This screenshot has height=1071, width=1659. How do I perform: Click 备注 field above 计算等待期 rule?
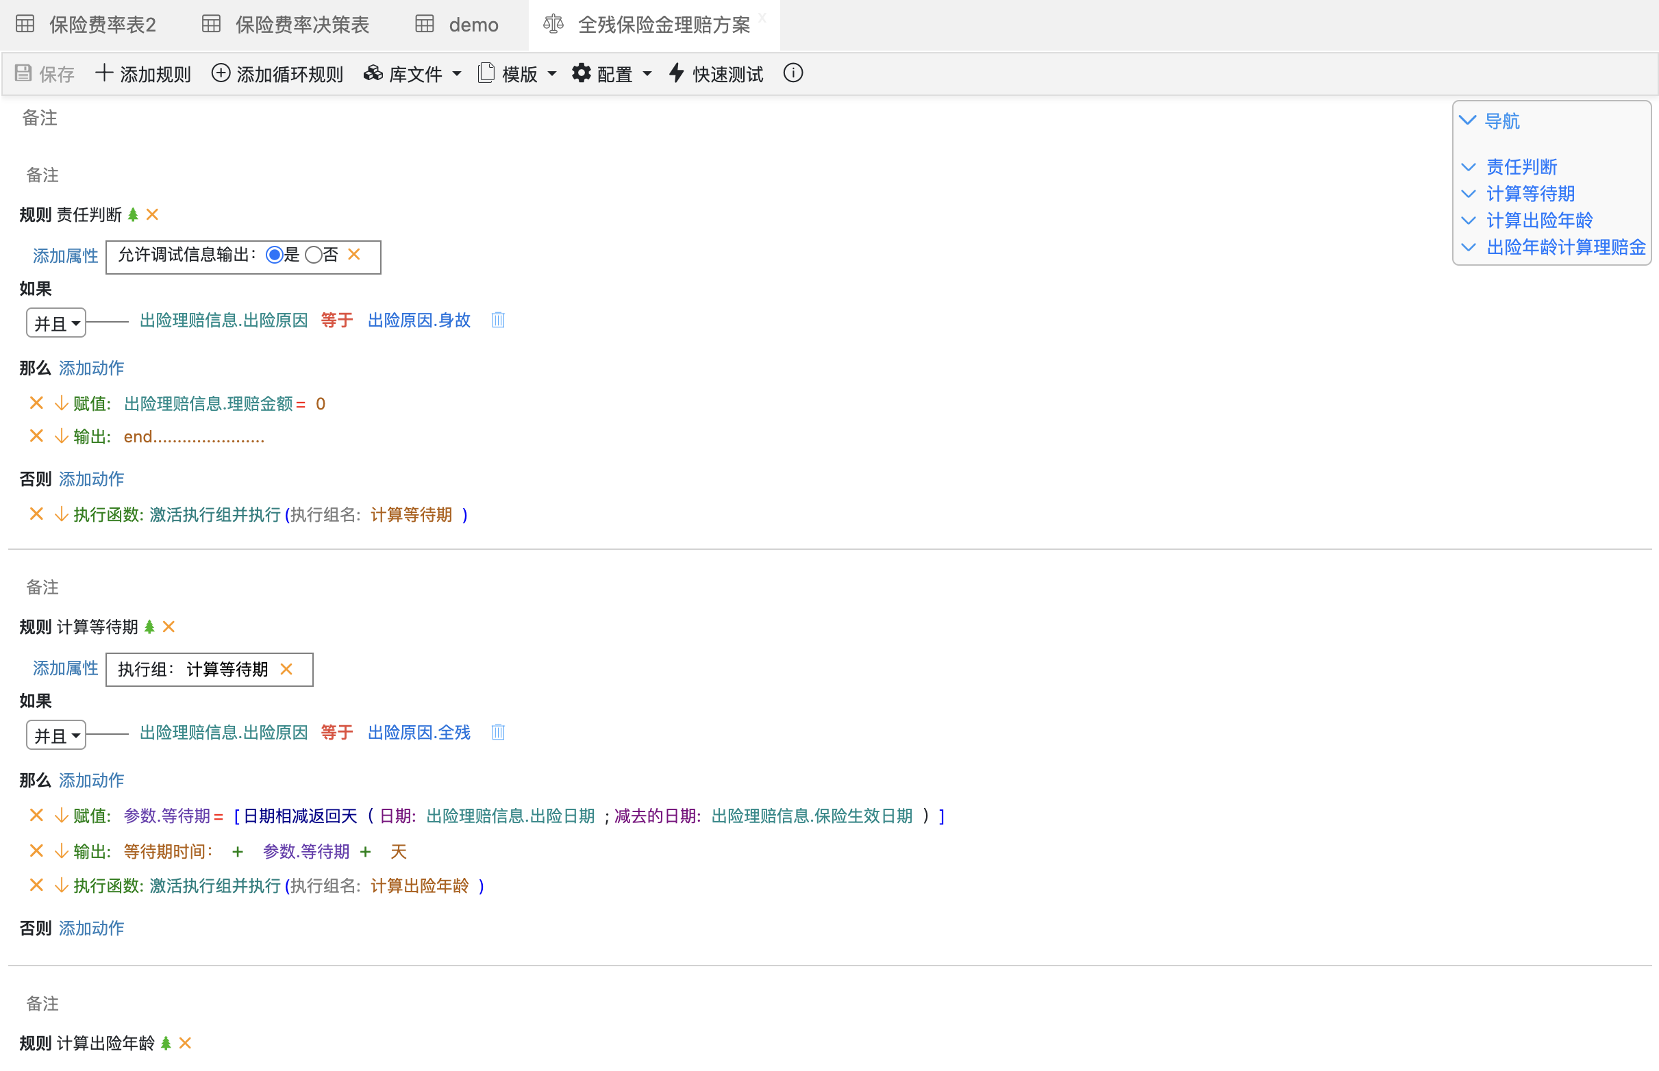(x=42, y=588)
